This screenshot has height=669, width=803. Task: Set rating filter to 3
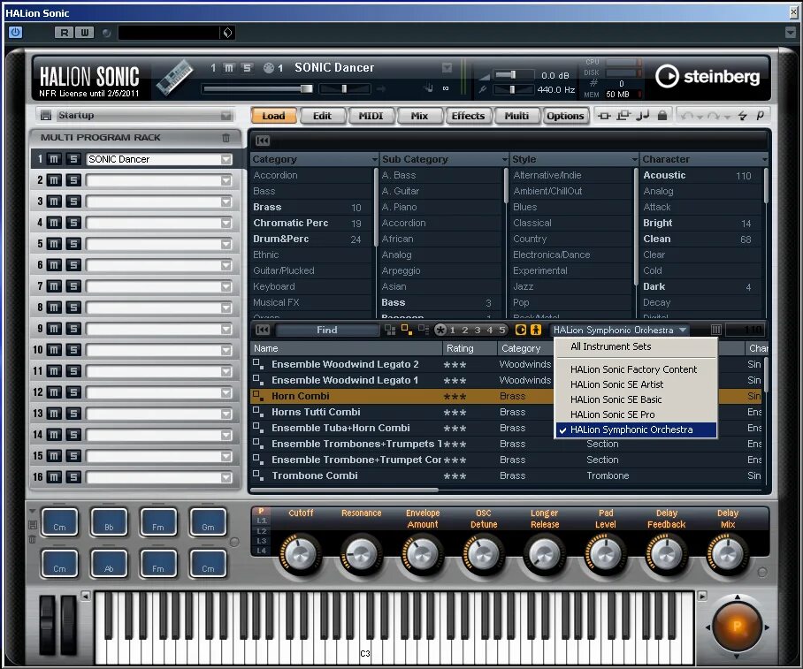tap(478, 331)
